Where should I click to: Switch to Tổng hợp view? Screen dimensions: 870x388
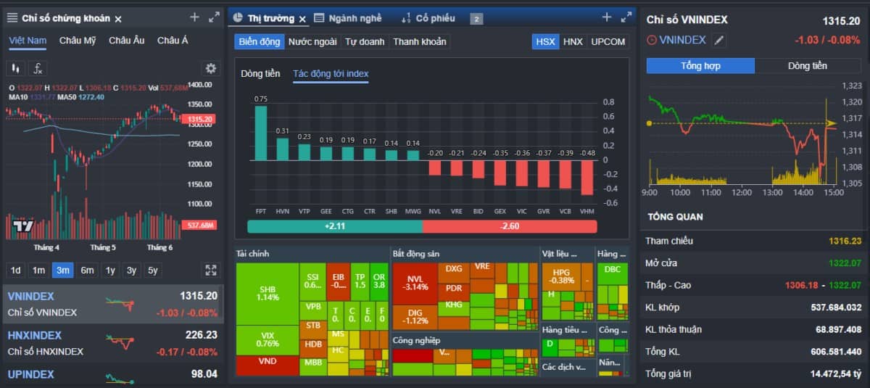700,66
